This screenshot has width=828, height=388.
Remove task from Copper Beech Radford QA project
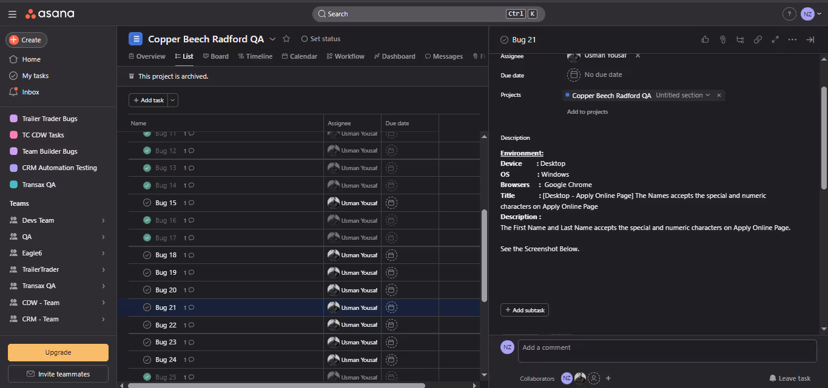719,96
